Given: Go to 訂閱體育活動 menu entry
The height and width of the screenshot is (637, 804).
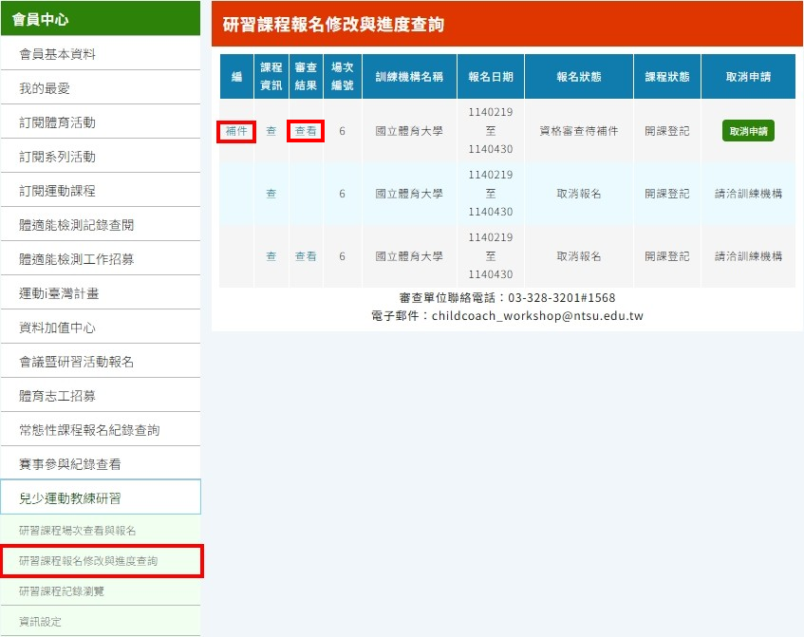Looking at the screenshot, I should point(101,122).
